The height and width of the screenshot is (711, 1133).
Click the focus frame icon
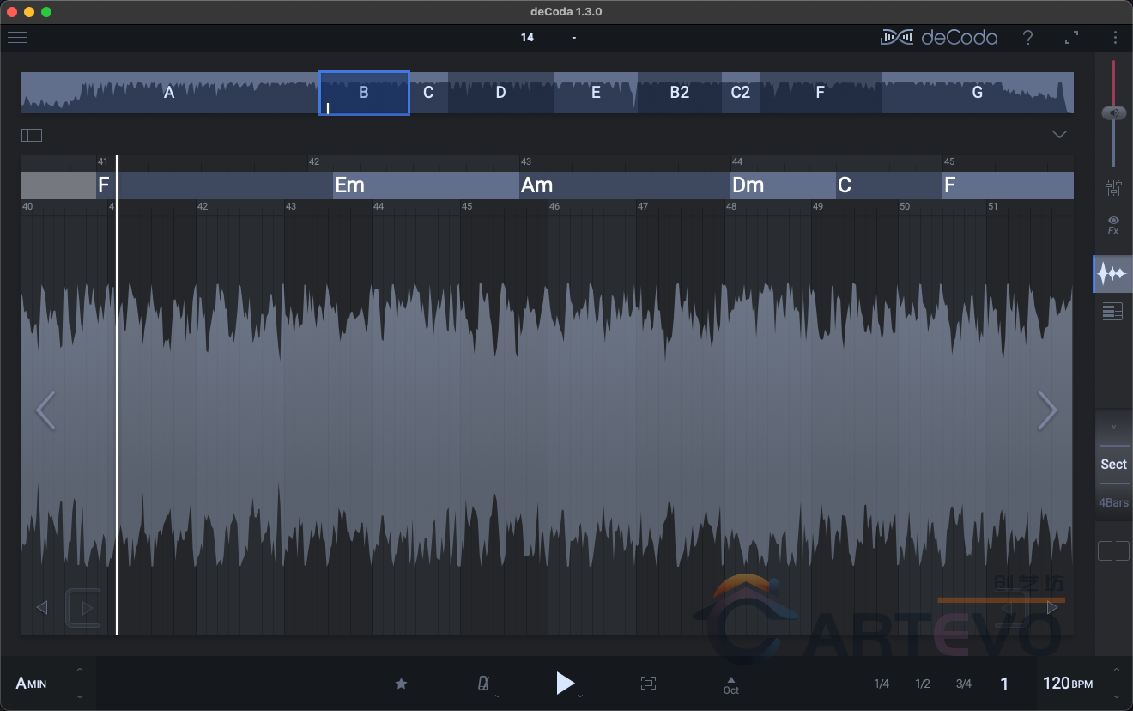point(648,684)
